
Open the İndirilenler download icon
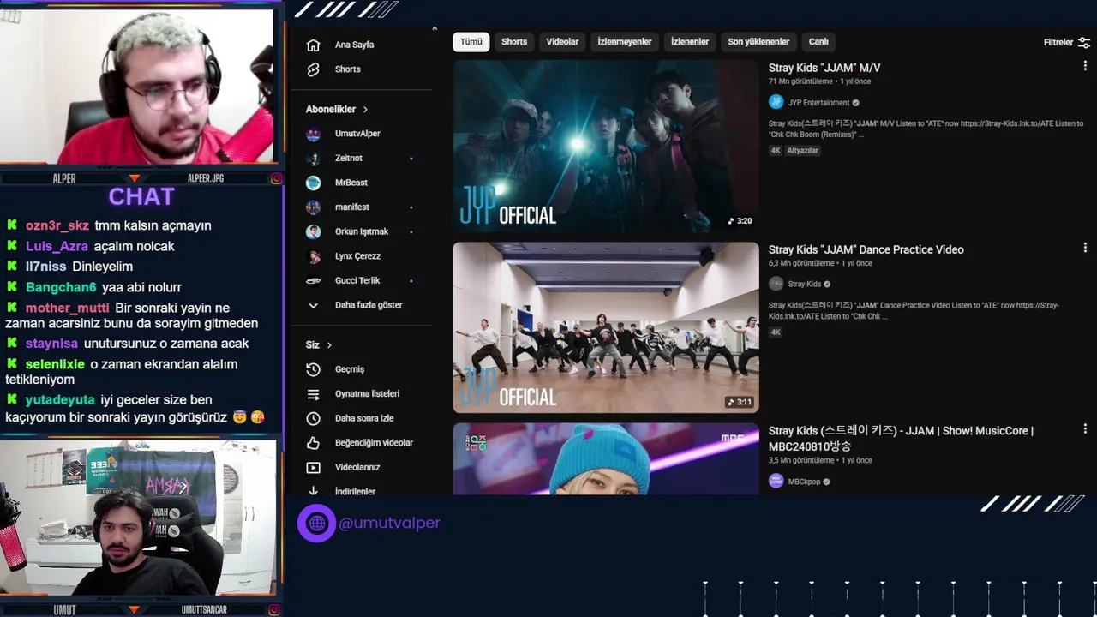(x=313, y=491)
